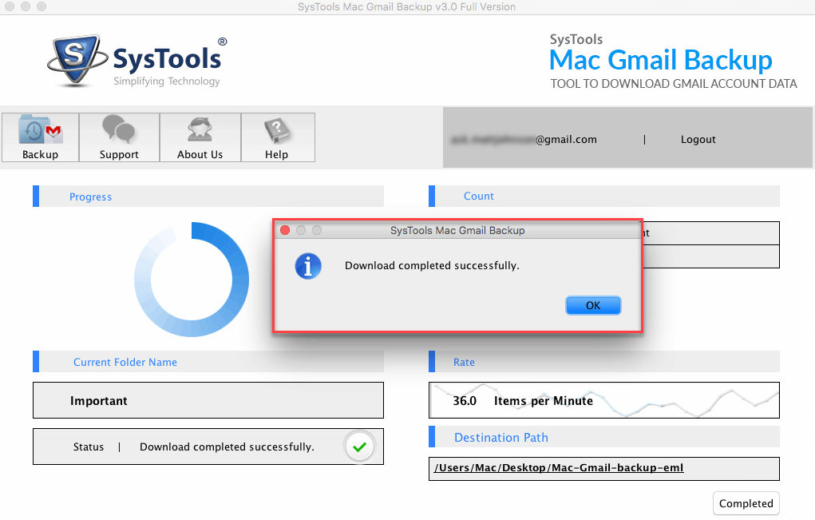The width and height of the screenshot is (815, 520).
Task: Click the Destination Path section label
Action: click(500, 437)
